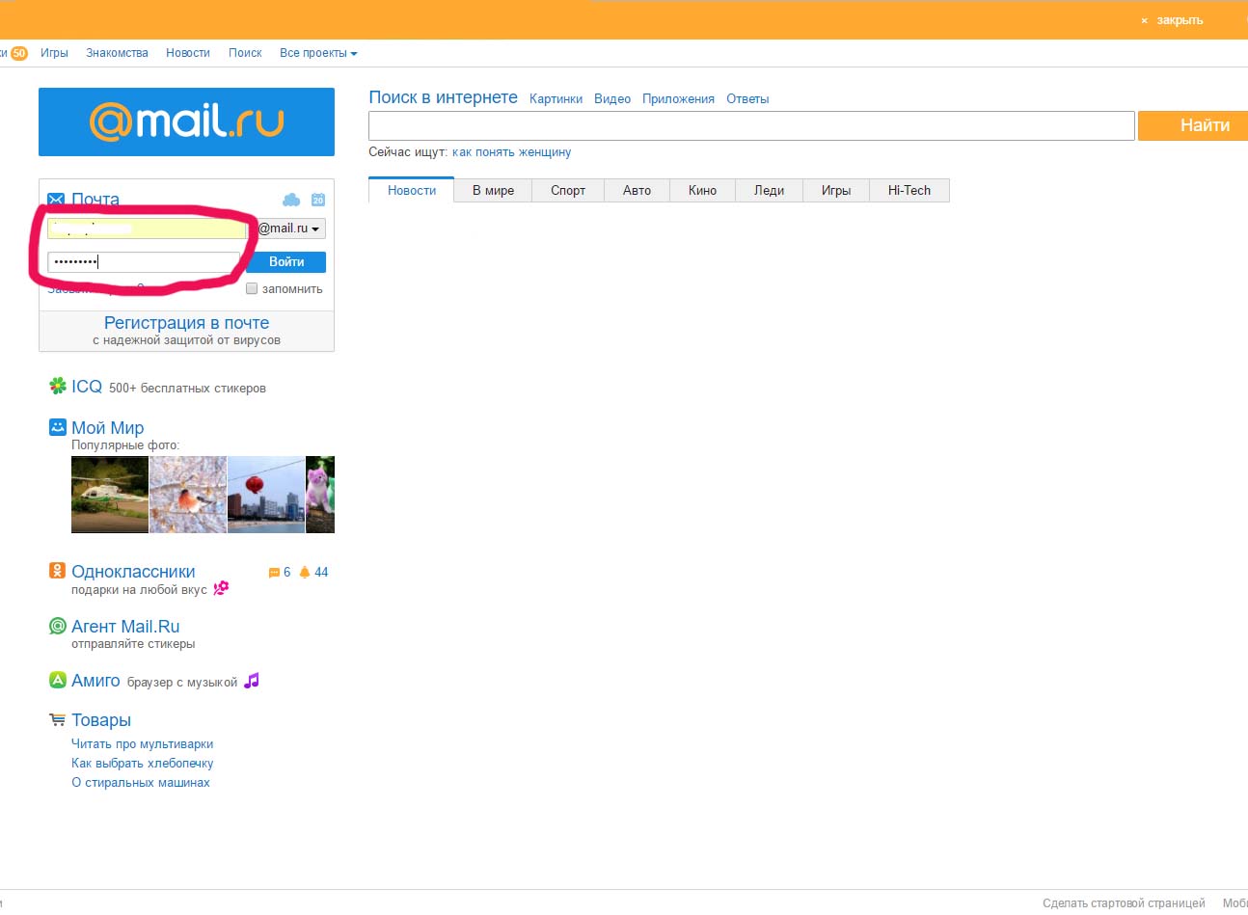
Task: Open the Ответы search link
Action: [x=747, y=98]
